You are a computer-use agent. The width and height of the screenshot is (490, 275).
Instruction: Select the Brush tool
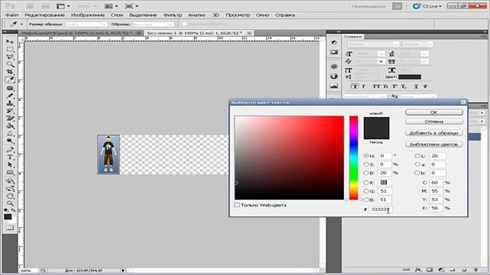[10, 96]
